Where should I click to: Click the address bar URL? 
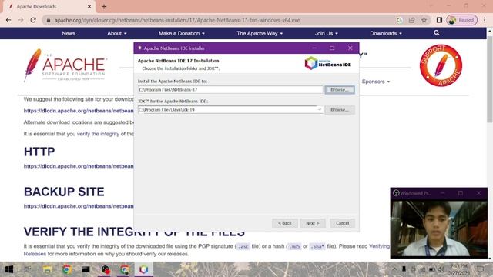[176, 20]
